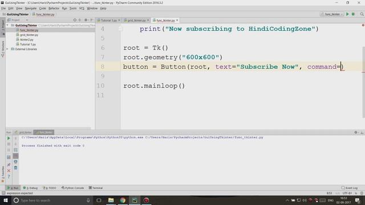Open the Navigate menu
The height and width of the screenshot is (205, 365).
[x=31, y=9]
